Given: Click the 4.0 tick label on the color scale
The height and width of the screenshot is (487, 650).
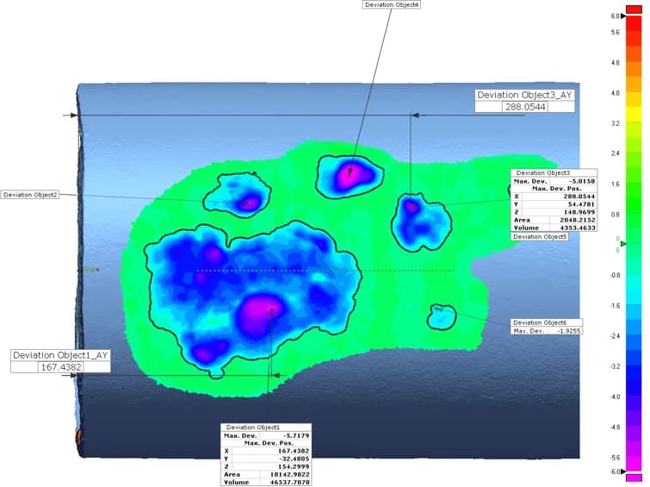Looking at the screenshot, I should click(616, 93).
